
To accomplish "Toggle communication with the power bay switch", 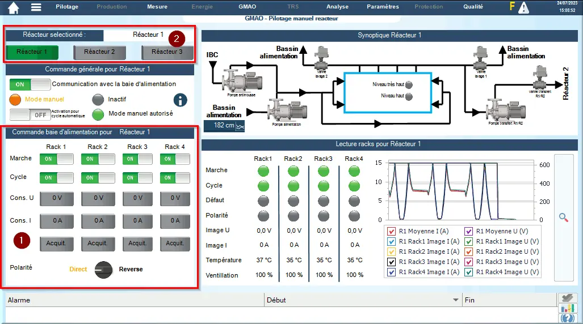I will 30,84.
